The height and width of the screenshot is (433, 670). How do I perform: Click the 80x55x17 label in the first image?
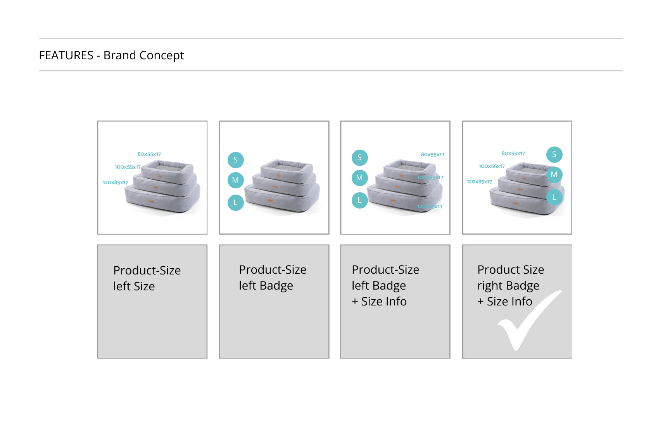(x=149, y=154)
